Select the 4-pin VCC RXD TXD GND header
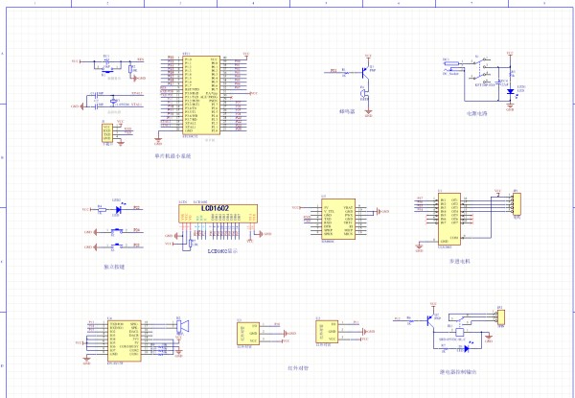Image resolution: width=575 pixels, height=398 pixels. pyautogui.click(x=106, y=132)
